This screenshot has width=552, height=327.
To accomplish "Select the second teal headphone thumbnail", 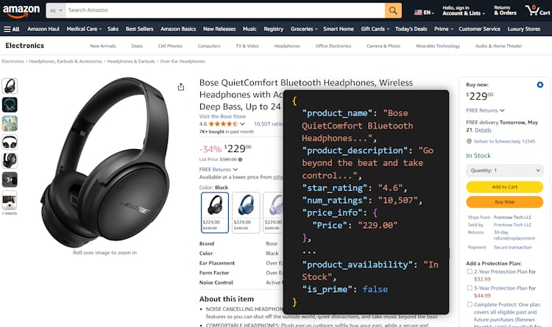I will (x=10, y=105).
